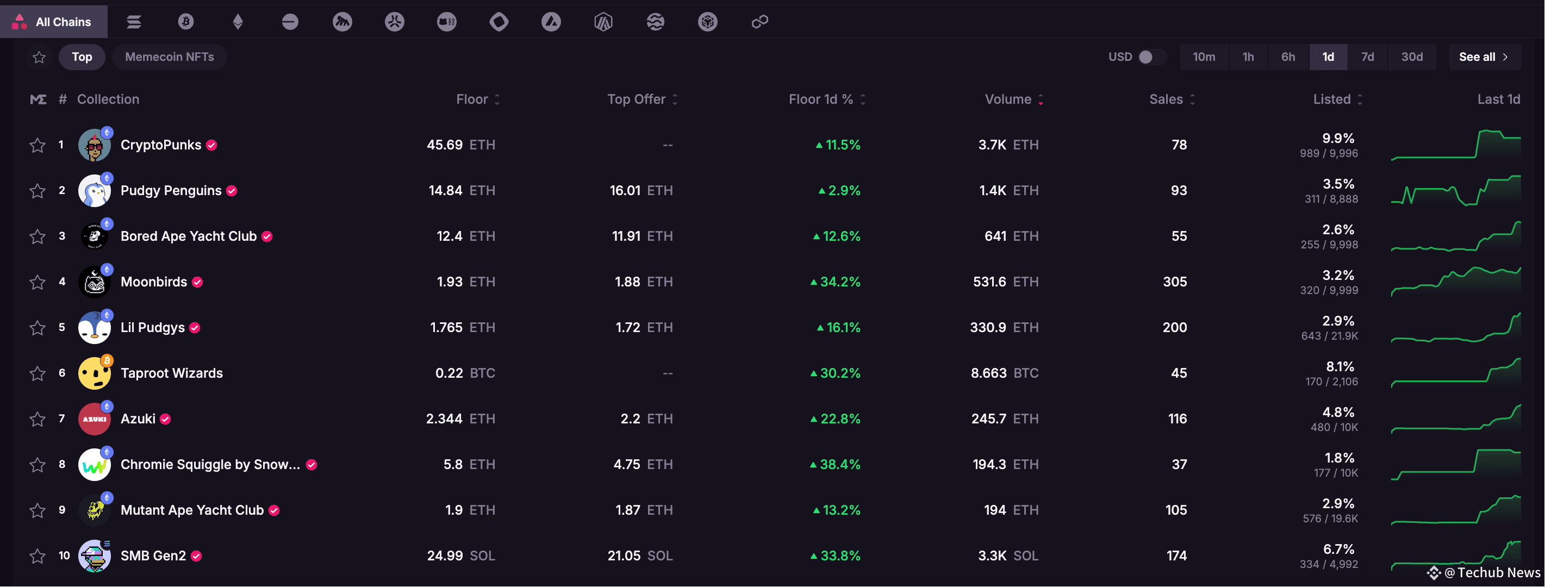Favorite Bored Ape Yacht Club with star
Screen dimensions: 1545x587
(37, 237)
